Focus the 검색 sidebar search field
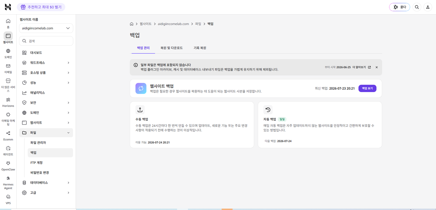436x210 pixels. click(x=46, y=41)
